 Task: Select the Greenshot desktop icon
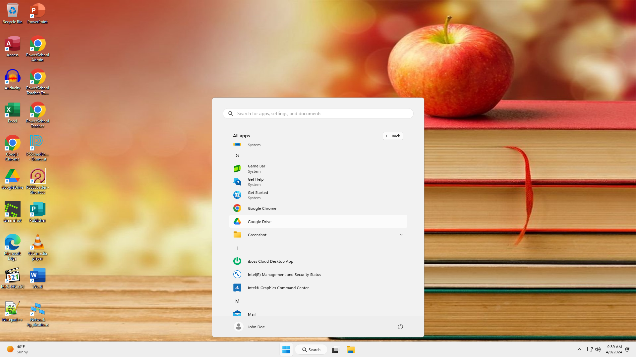[x=13, y=212]
